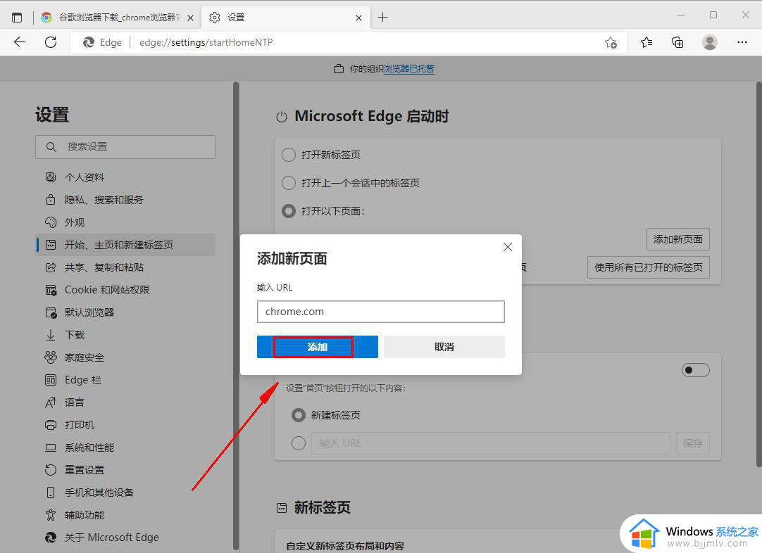Screen dimensions: 762x553
Task: Open 手机和其他设备 settings
Action: 125,492
